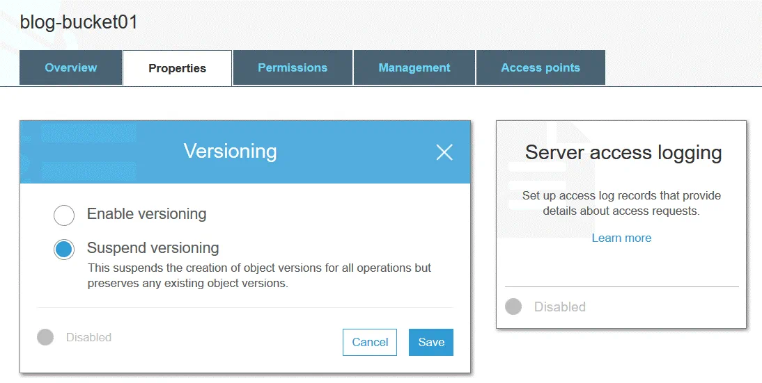Switch to the Overview tab
The image size is (762, 383).
pyautogui.click(x=71, y=68)
